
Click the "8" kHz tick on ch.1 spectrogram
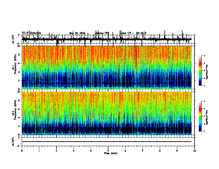[19, 55]
